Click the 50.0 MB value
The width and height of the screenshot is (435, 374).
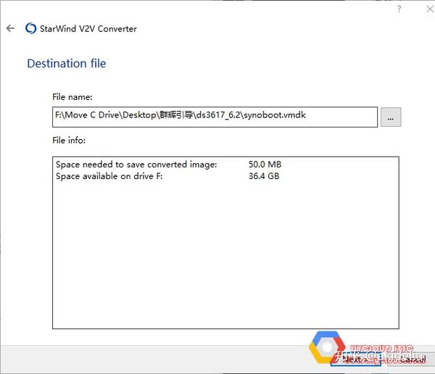tap(265, 165)
